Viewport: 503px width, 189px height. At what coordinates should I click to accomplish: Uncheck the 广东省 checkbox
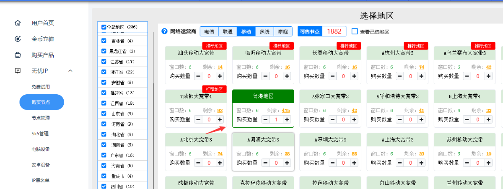[x=104, y=155]
